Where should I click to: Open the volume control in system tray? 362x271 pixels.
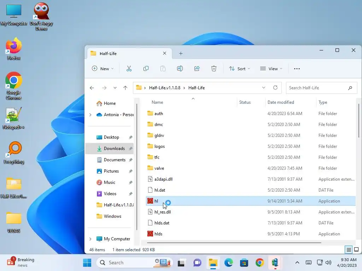(328, 263)
